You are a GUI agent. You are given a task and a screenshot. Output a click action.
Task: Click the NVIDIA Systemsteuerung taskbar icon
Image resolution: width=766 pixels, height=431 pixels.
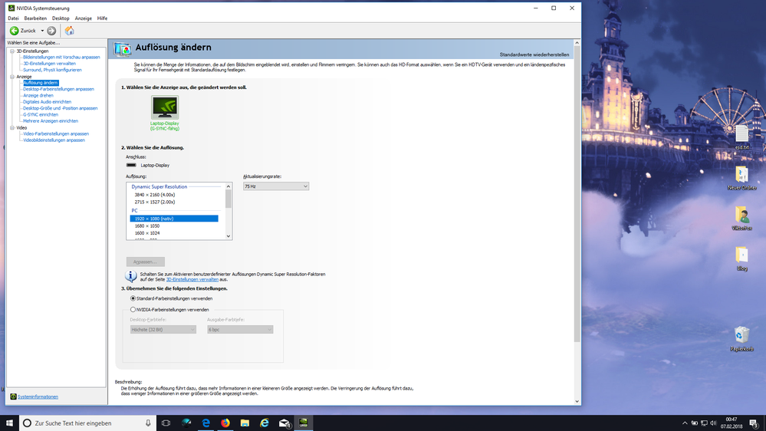304,423
